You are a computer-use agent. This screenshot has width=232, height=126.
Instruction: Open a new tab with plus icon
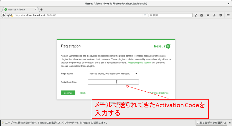41,10
